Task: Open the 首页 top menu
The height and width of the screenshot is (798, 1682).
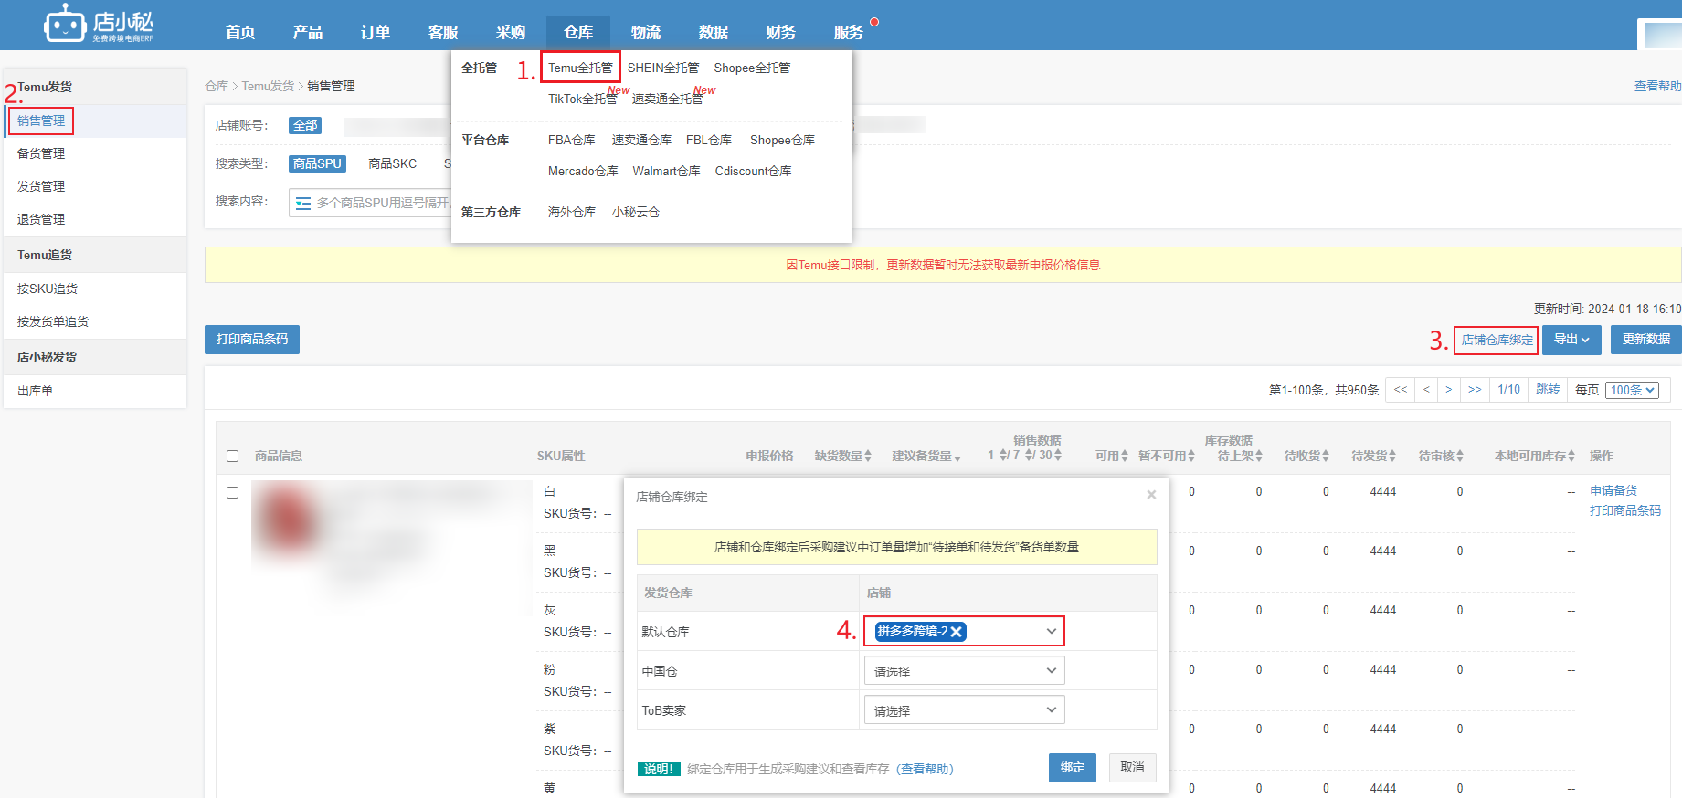Action: pyautogui.click(x=240, y=32)
